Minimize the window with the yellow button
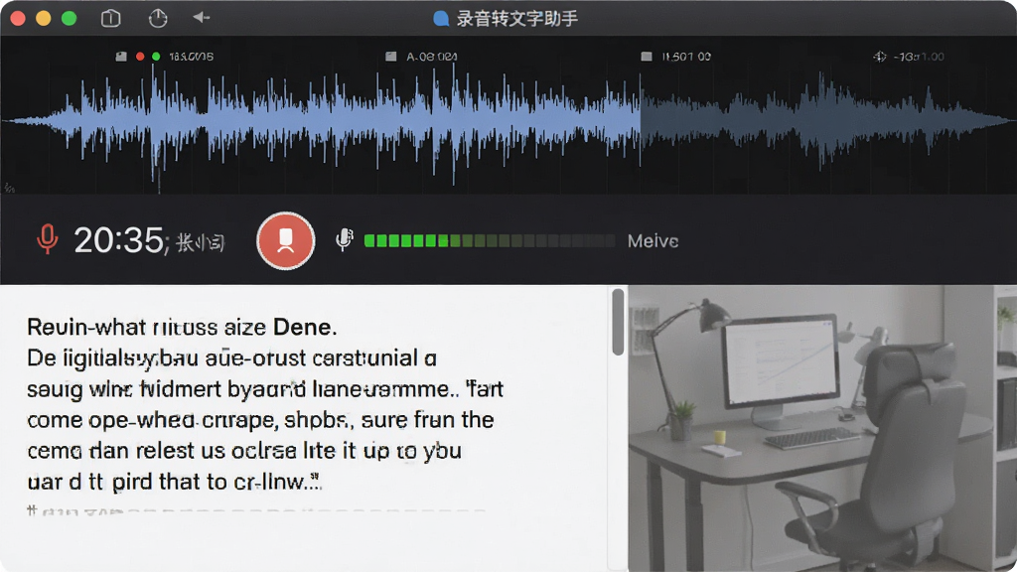 [x=44, y=18]
